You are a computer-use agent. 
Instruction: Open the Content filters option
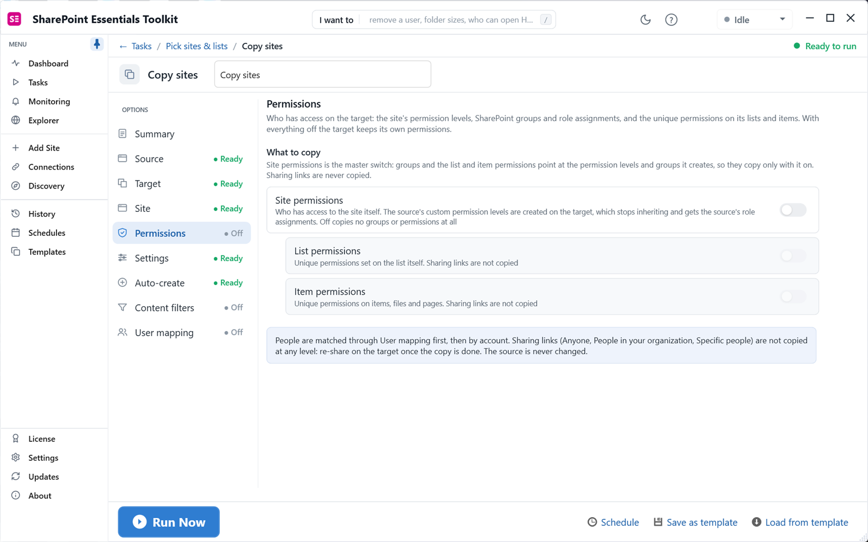point(182,308)
